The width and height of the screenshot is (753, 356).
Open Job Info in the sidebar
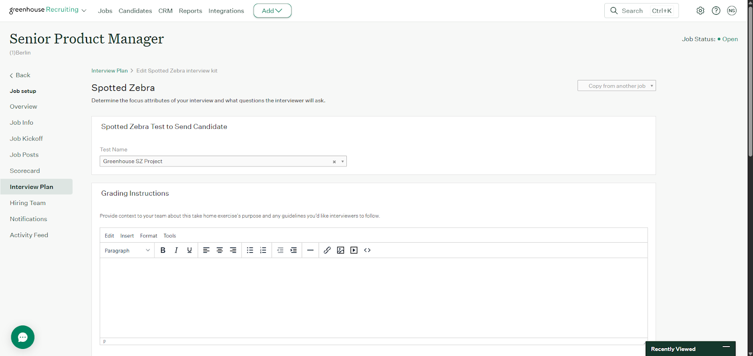(x=22, y=123)
